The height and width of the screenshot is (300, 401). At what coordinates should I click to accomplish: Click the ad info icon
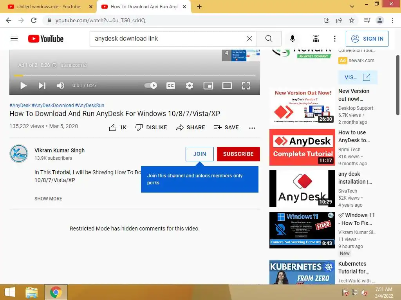(x=54, y=65)
